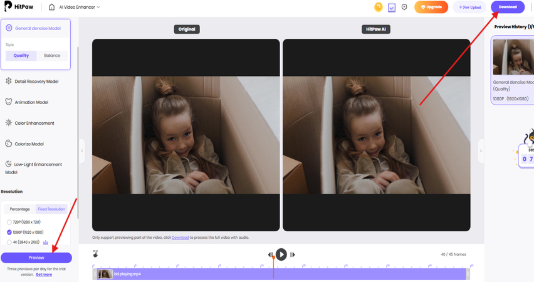The image size is (534, 282).
Task: Click the orange Upgrade button
Action: [431, 7]
